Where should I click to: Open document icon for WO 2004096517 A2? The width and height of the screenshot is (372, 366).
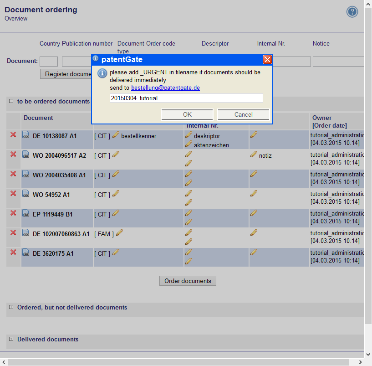pyautogui.click(x=26, y=155)
